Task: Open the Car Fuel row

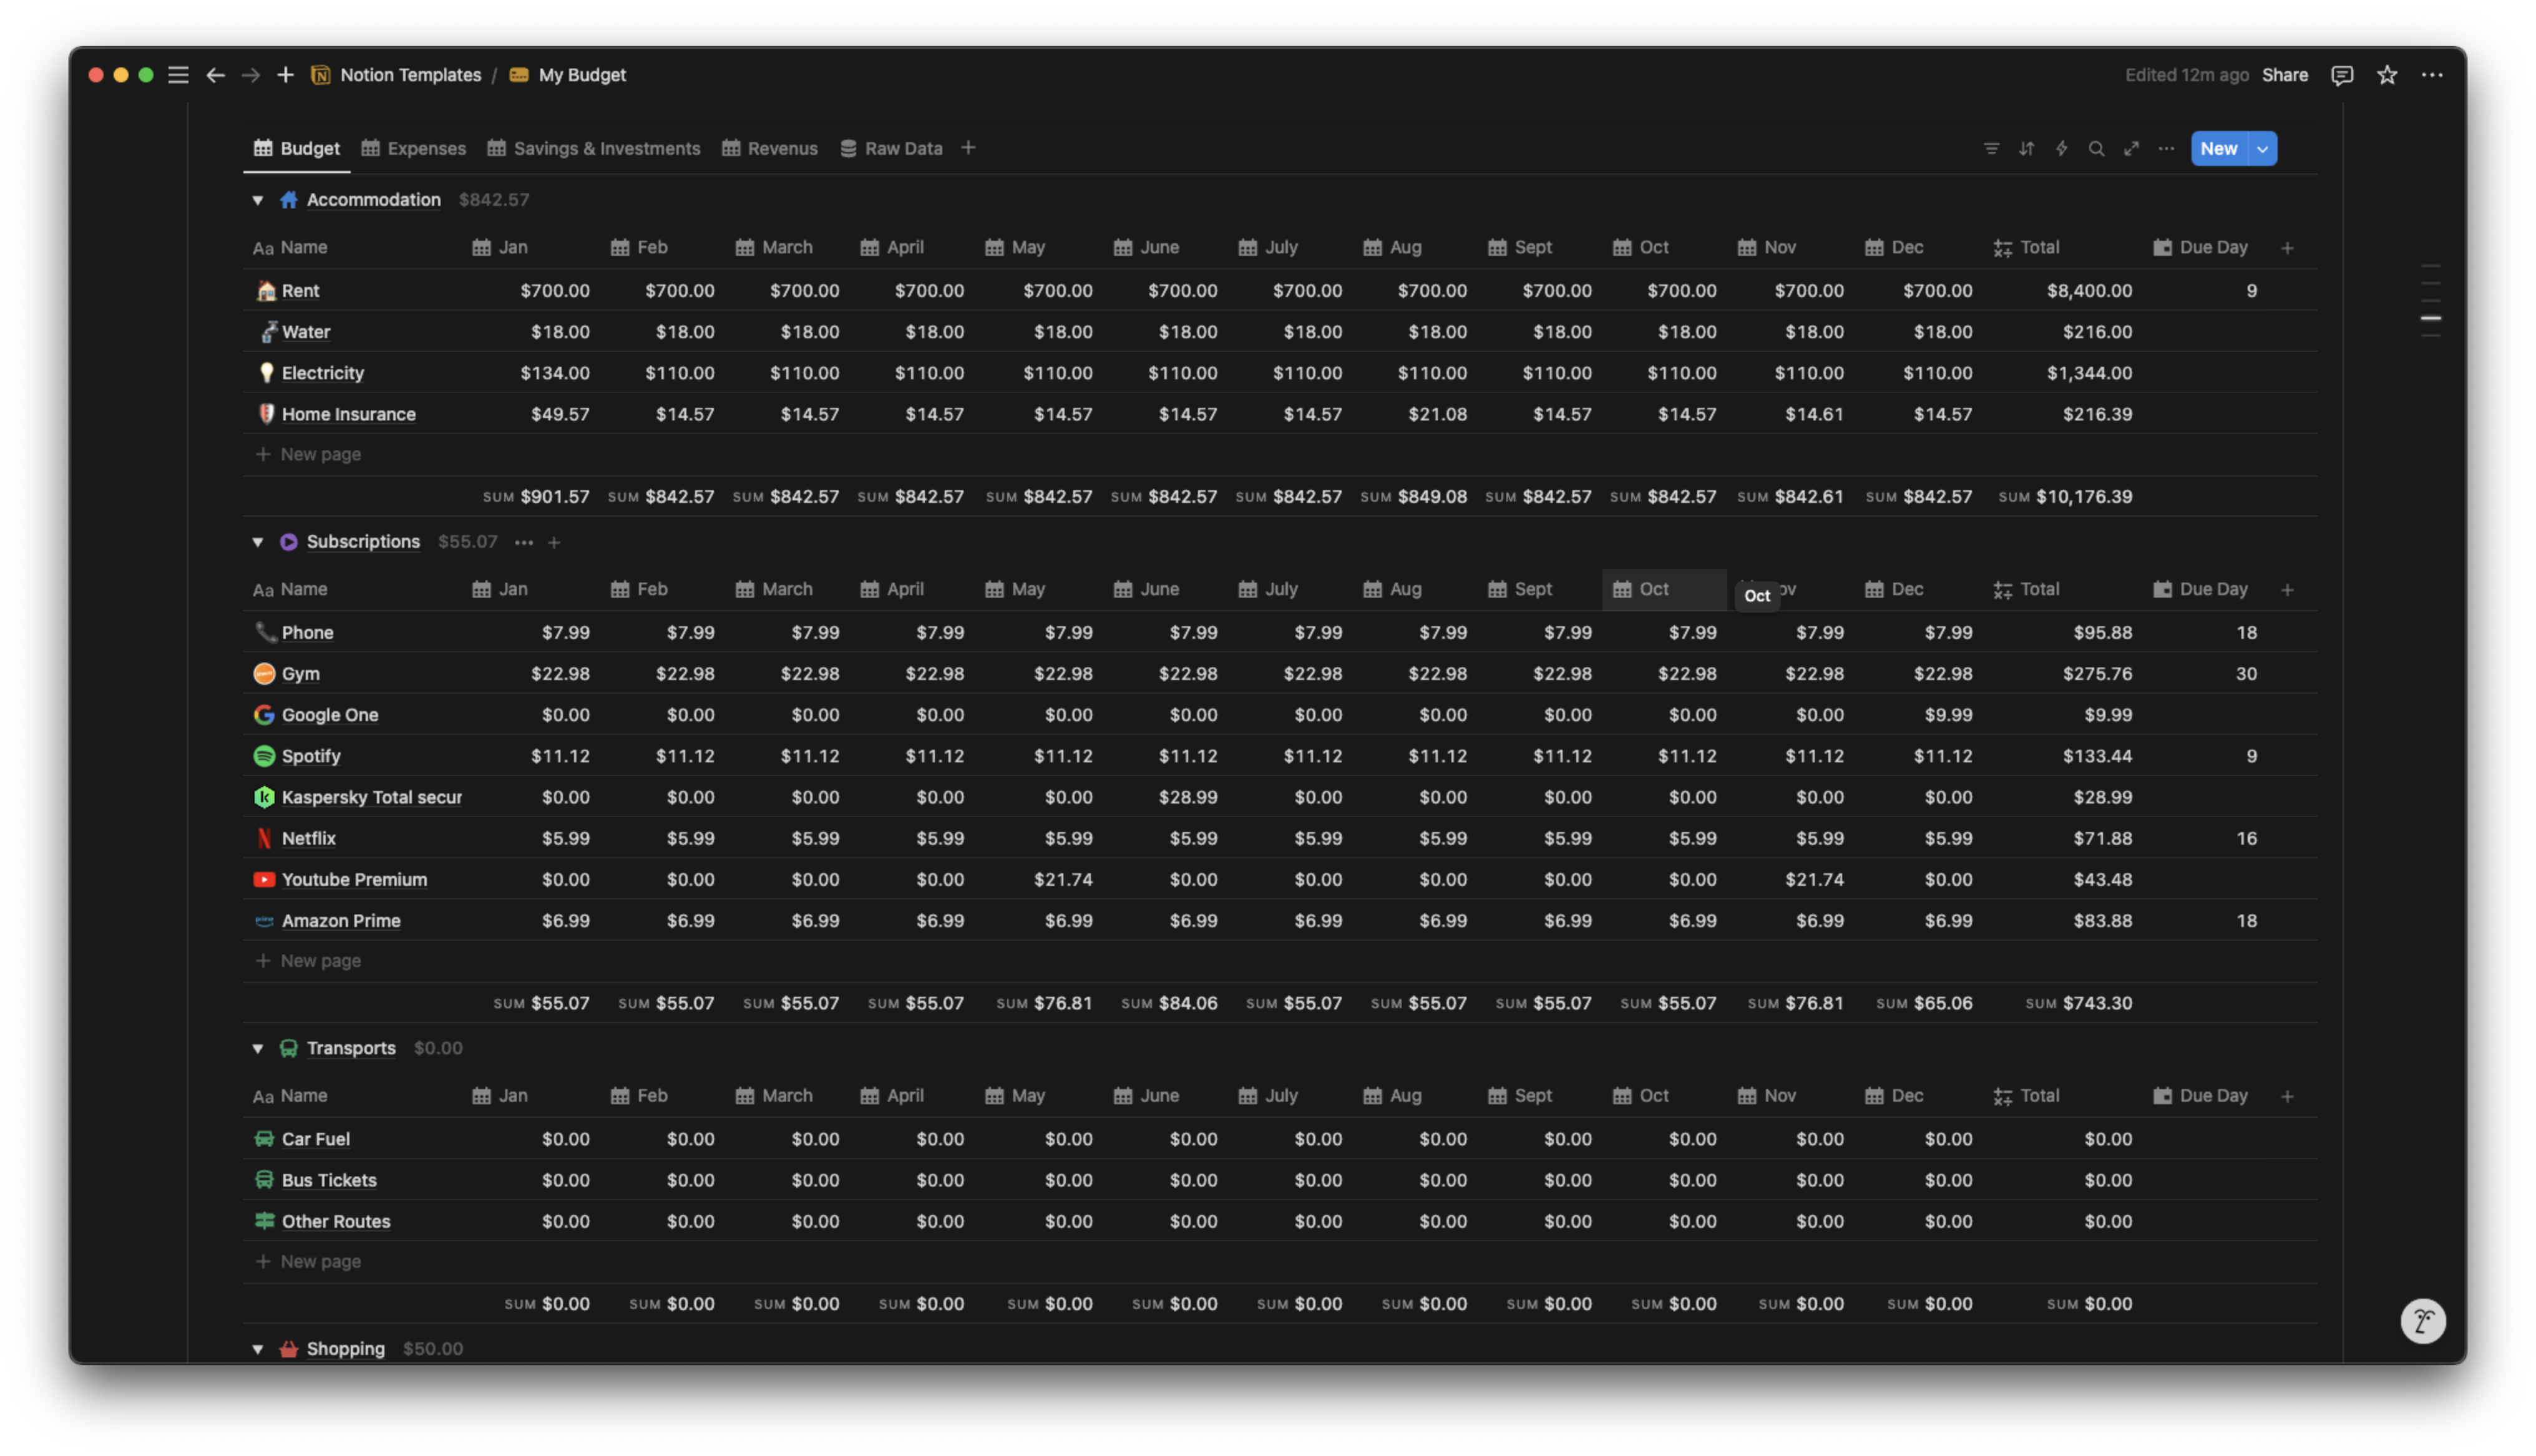Action: 315,1139
